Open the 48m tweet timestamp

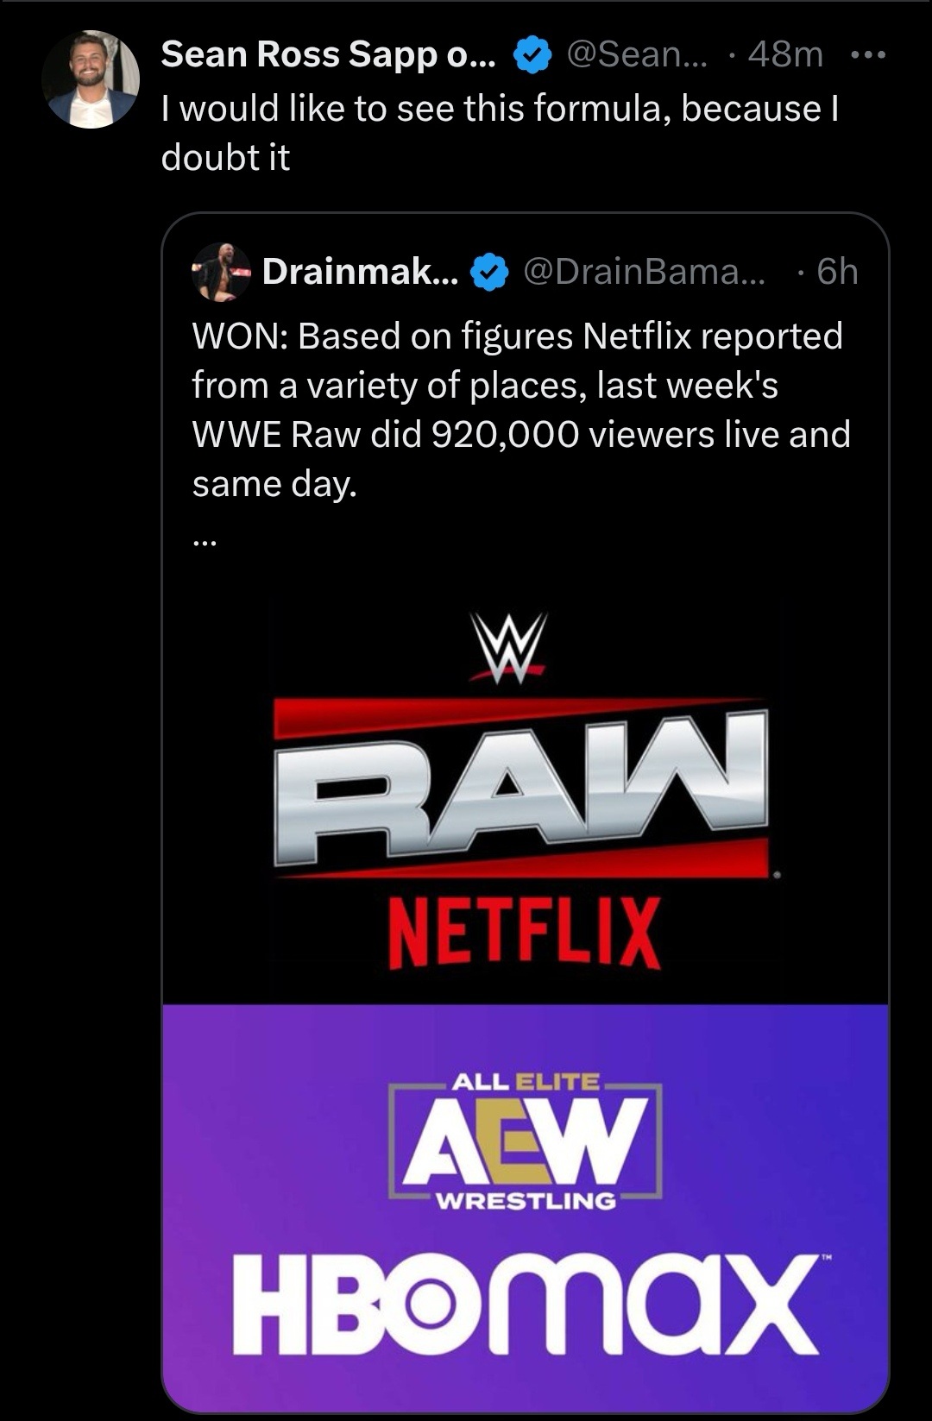(x=785, y=54)
